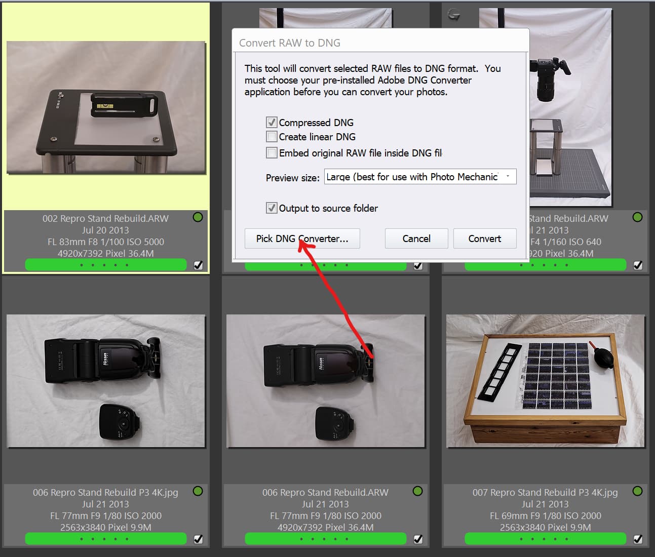655x557 pixels.
Task: Untag the 002 Repro Stand Rebuild.ARW checkbox
Action: coord(199,265)
